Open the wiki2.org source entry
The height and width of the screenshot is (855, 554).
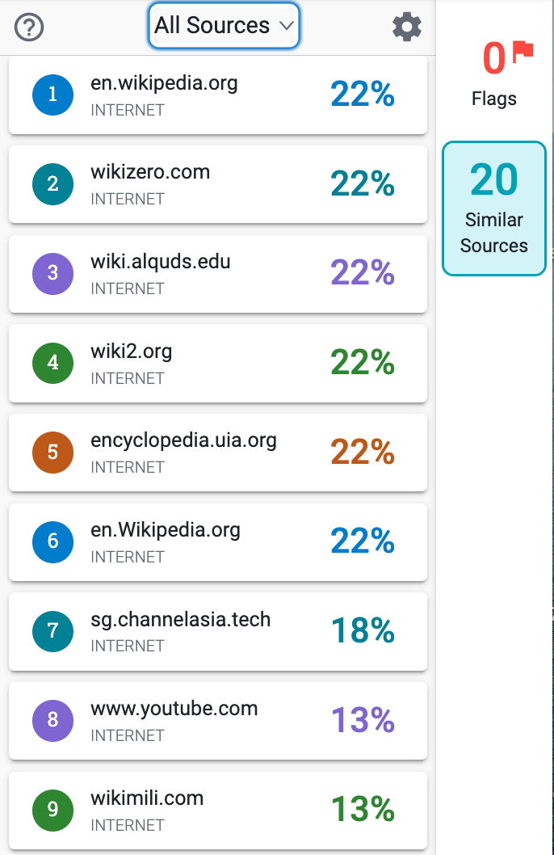[x=218, y=363]
